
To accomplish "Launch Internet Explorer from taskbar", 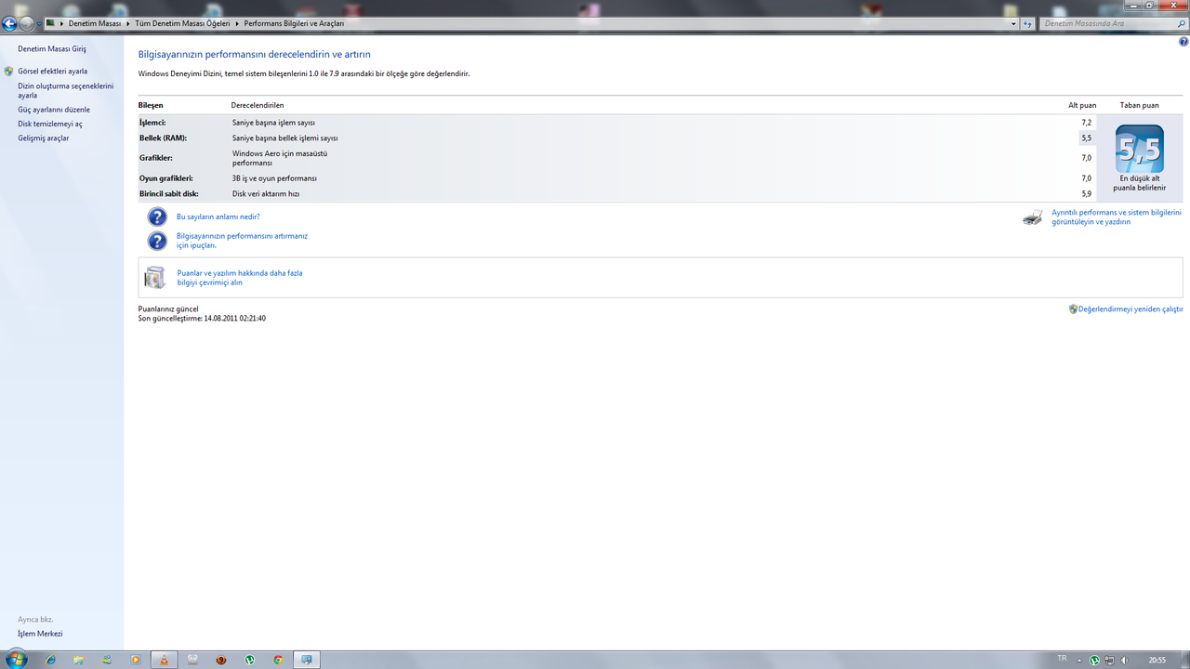I will coord(50,660).
